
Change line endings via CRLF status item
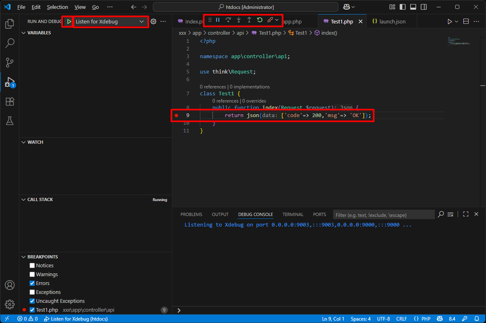point(401,319)
